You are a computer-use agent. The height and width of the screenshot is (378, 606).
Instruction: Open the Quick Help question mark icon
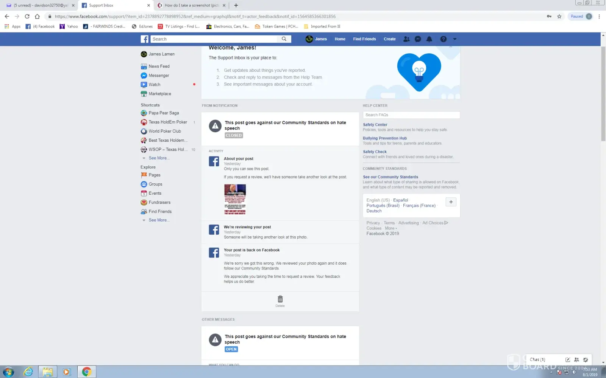point(443,39)
